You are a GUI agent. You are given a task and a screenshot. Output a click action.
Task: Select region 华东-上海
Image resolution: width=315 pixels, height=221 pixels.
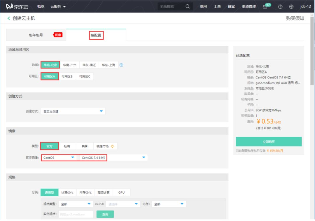(x=108, y=65)
